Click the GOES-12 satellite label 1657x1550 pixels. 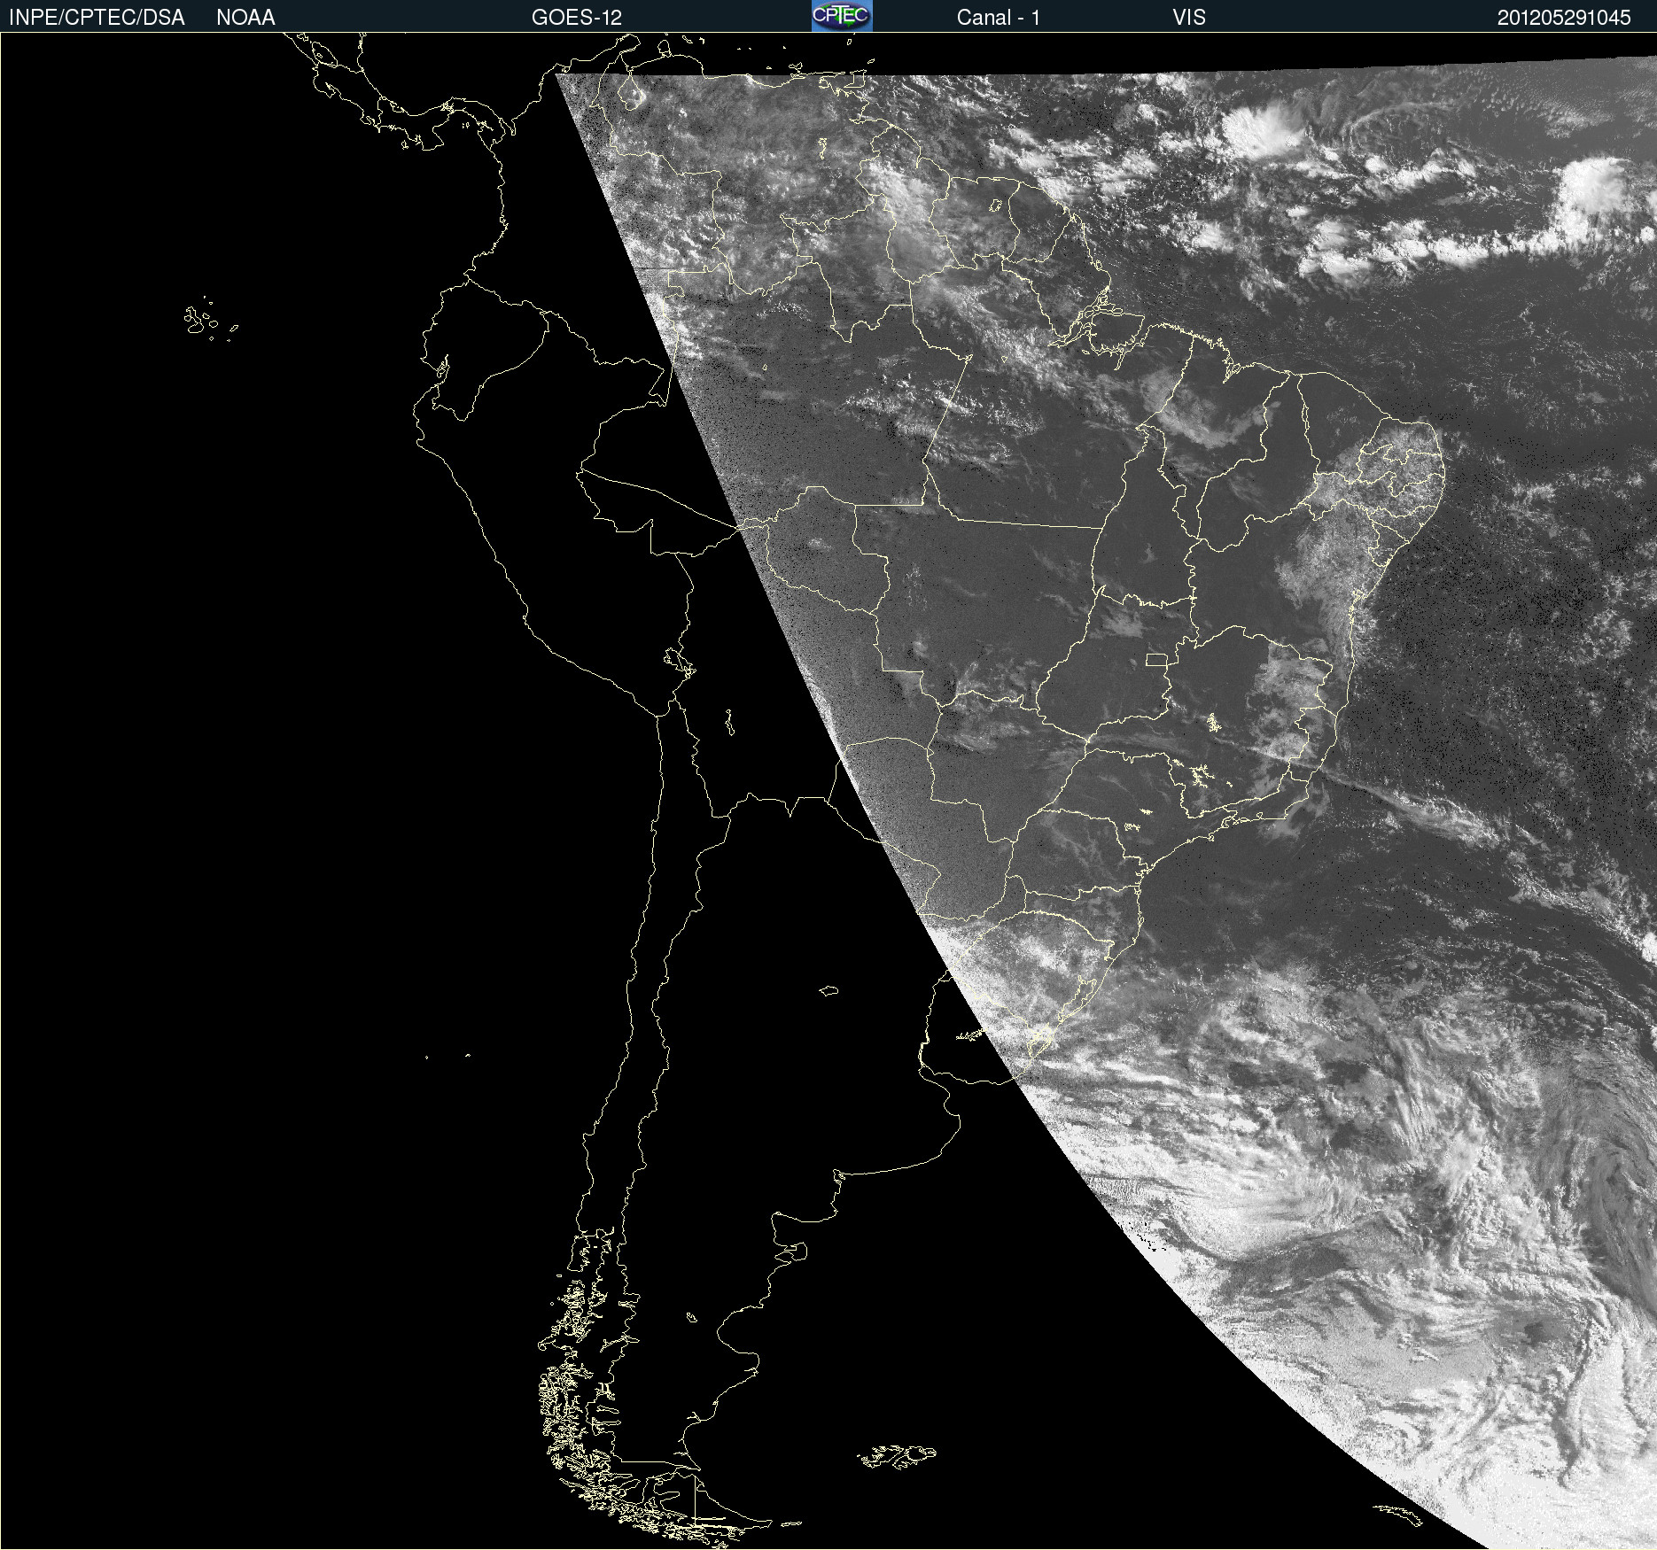pyautogui.click(x=577, y=18)
